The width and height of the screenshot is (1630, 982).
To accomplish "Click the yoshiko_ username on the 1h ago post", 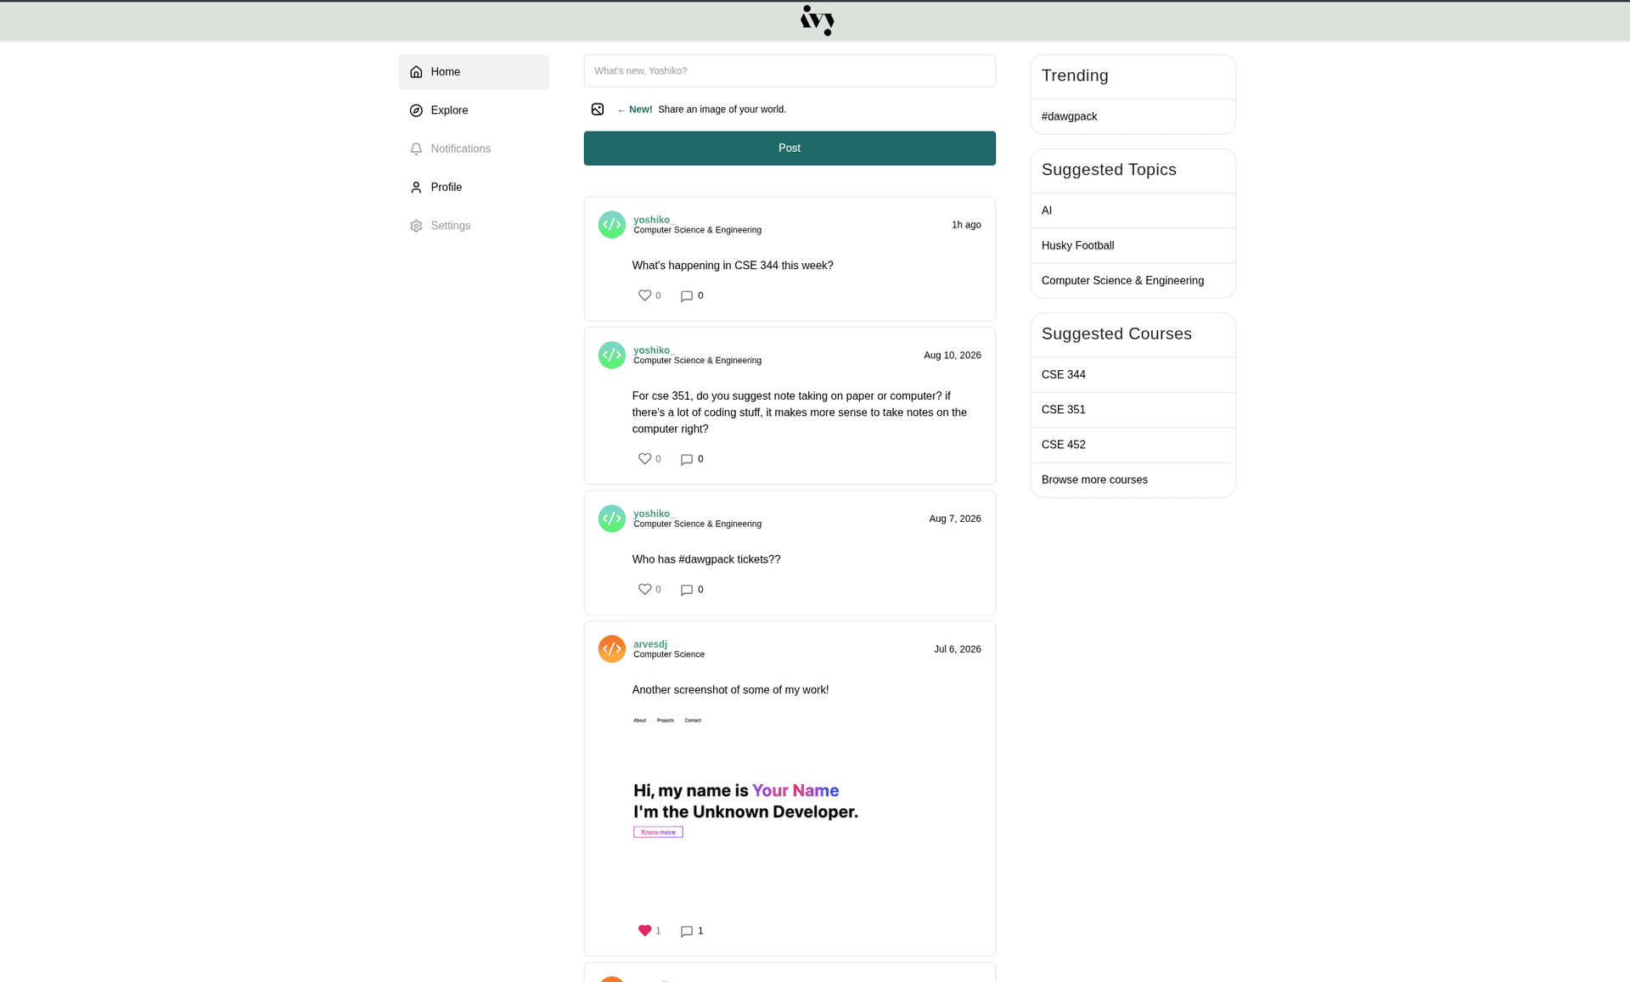I will 654,220.
